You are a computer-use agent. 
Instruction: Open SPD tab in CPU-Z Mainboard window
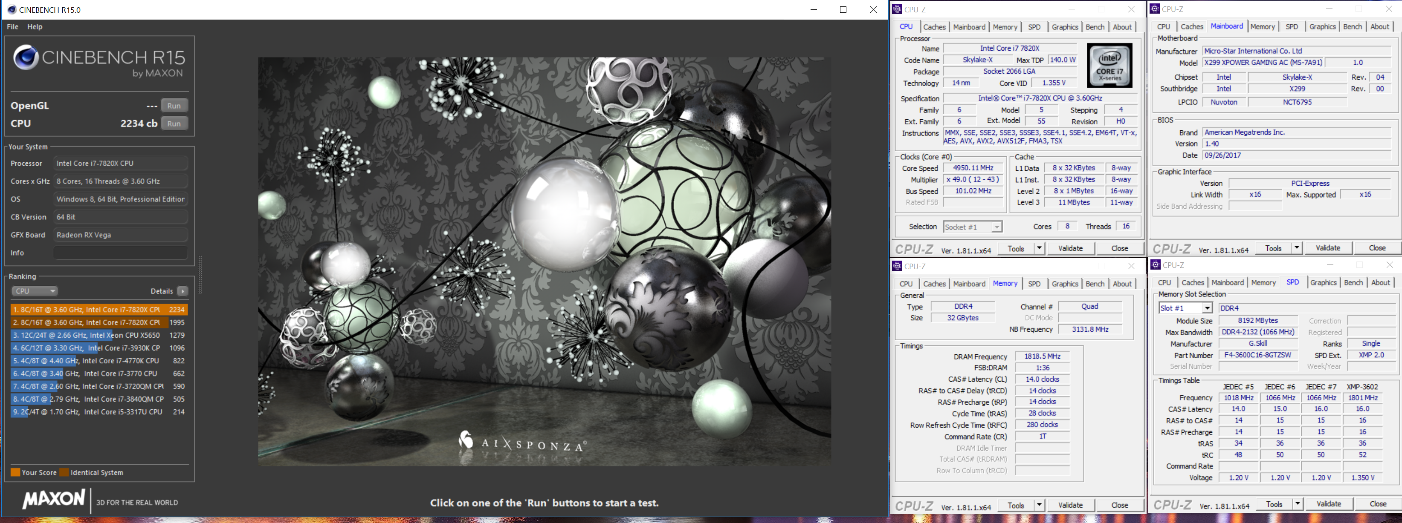click(x=1292, y=26)
